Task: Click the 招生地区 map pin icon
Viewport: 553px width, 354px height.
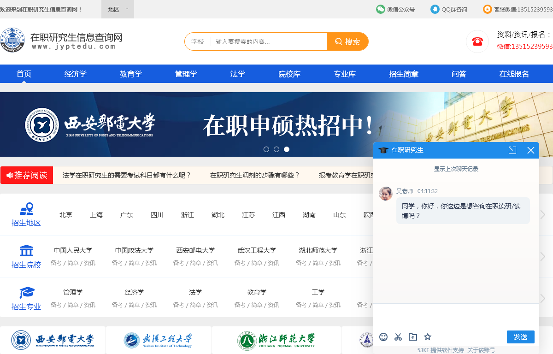Action: [x=26, y=209]
